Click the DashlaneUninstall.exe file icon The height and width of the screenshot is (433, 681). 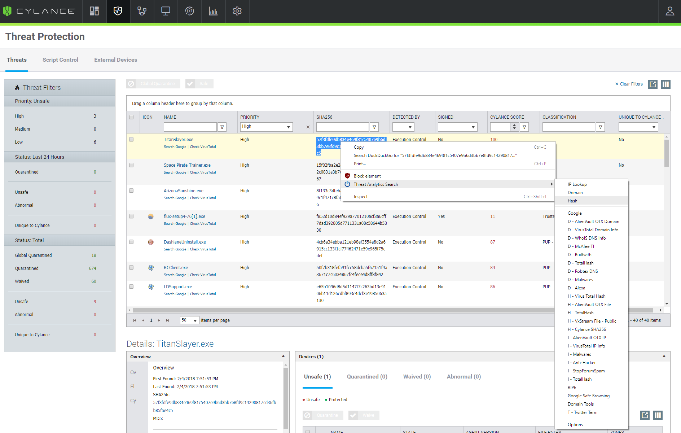(x=151, y=242)
